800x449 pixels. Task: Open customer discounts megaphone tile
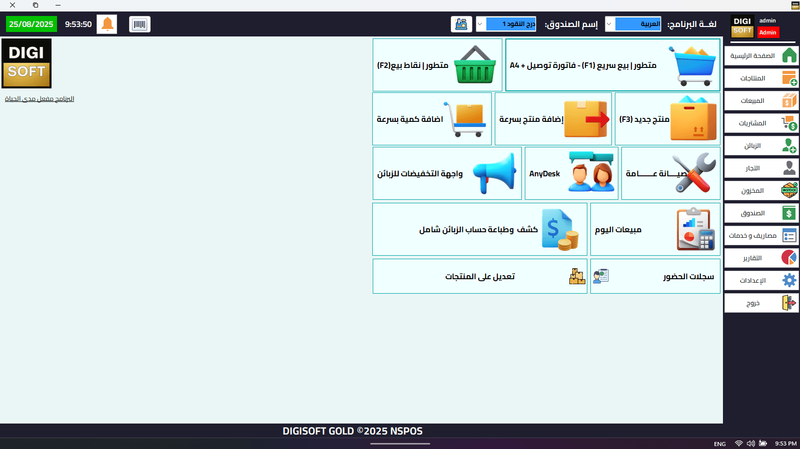[x=447, y=173]
